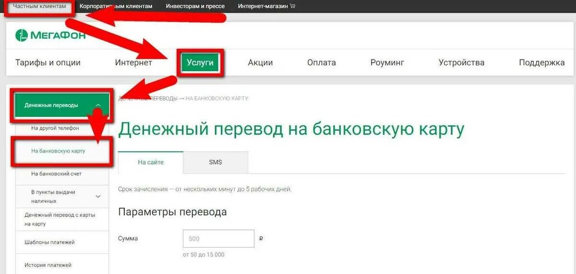
Task: Open Корпоративным клиентам top menu
Action: coord(116,6)
